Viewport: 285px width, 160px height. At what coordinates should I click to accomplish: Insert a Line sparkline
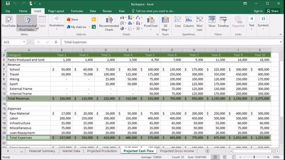coord(178,22)
